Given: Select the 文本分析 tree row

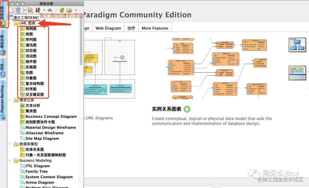Looking at the screenshot, I should [x=30, y=106].
